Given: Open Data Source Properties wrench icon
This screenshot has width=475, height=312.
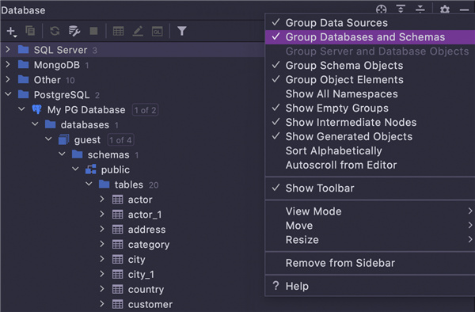Looking at the screenshot, I should coord(74,31).
